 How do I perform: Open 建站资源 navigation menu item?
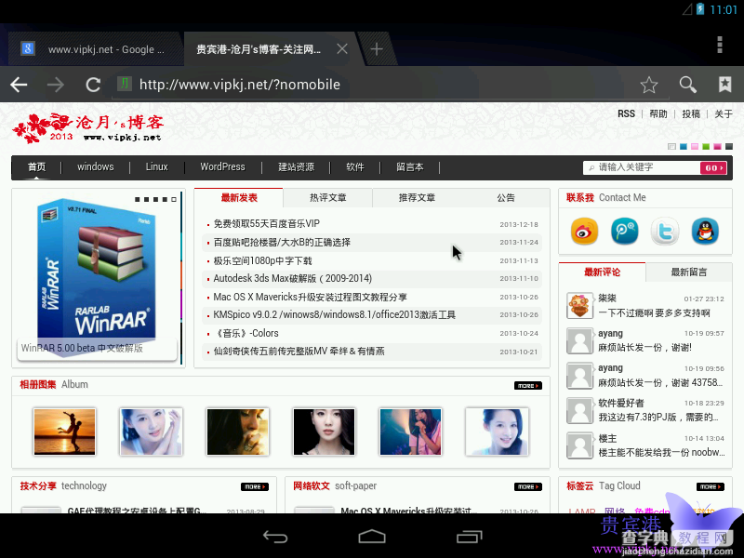[x=296, y=167]
